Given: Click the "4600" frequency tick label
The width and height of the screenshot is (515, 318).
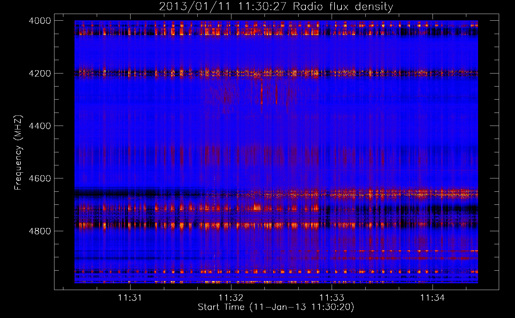Looking at the screenshot, I should (40, 178).
